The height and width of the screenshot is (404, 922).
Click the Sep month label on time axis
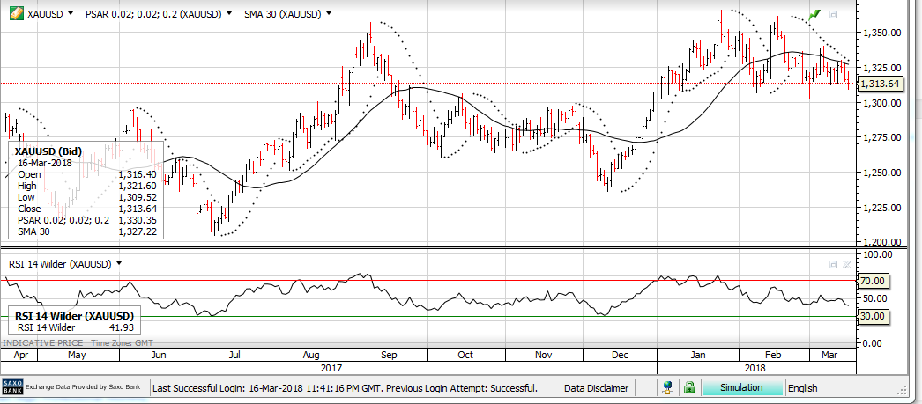(x=390, y=355)
